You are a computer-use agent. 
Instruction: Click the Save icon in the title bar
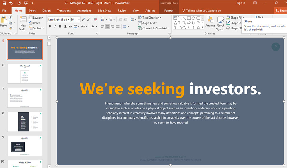coord(4,3)
